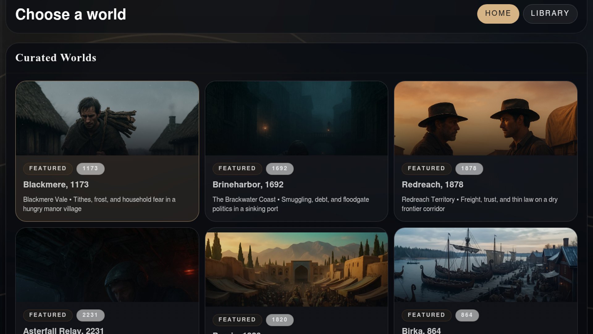Select the 1692 year badge
This screenshot has height=334, width=593.
(280, 169)
